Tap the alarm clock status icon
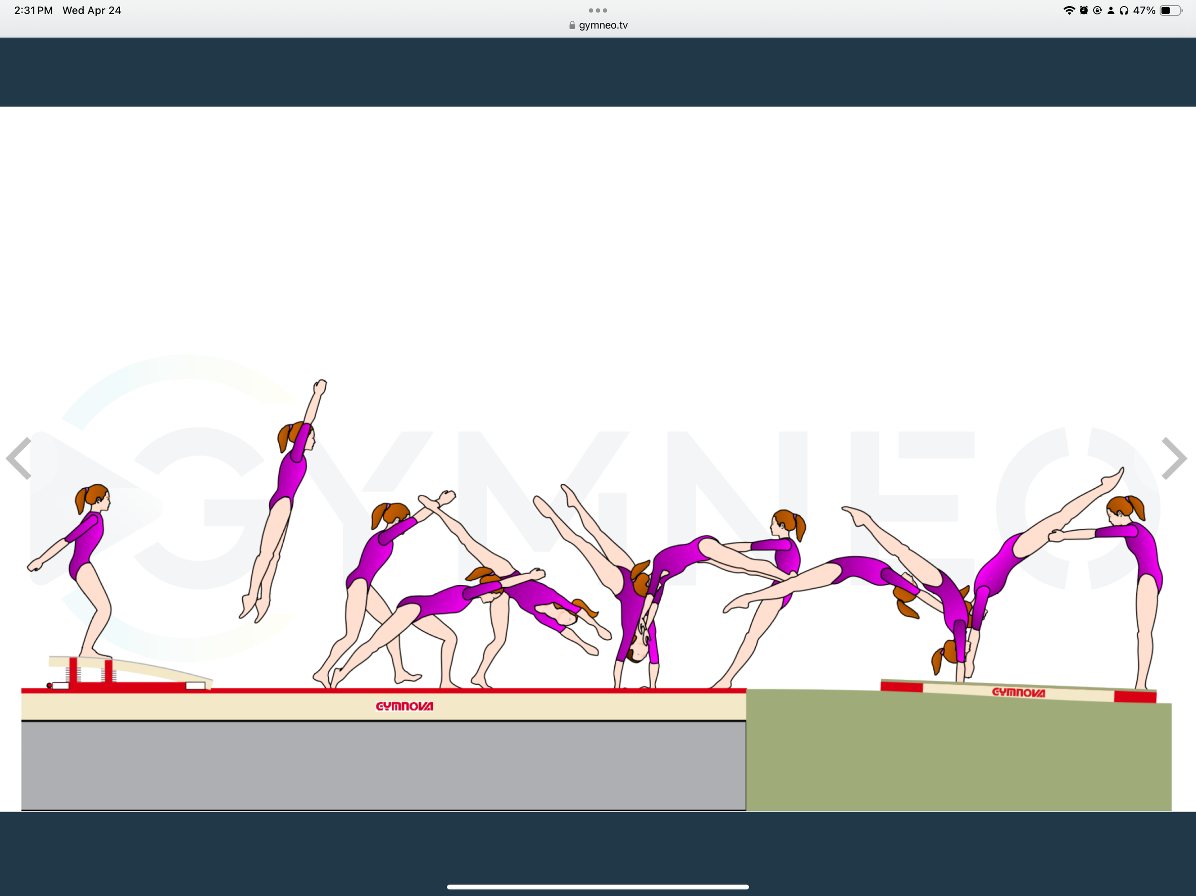Screen dimensions: 1196x896 (1084, 10)
